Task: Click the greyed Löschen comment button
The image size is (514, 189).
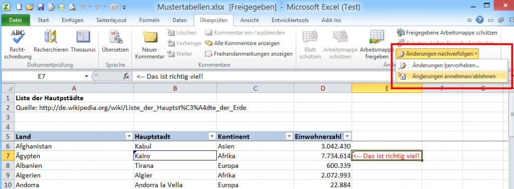Action: [x=182, y=33]
